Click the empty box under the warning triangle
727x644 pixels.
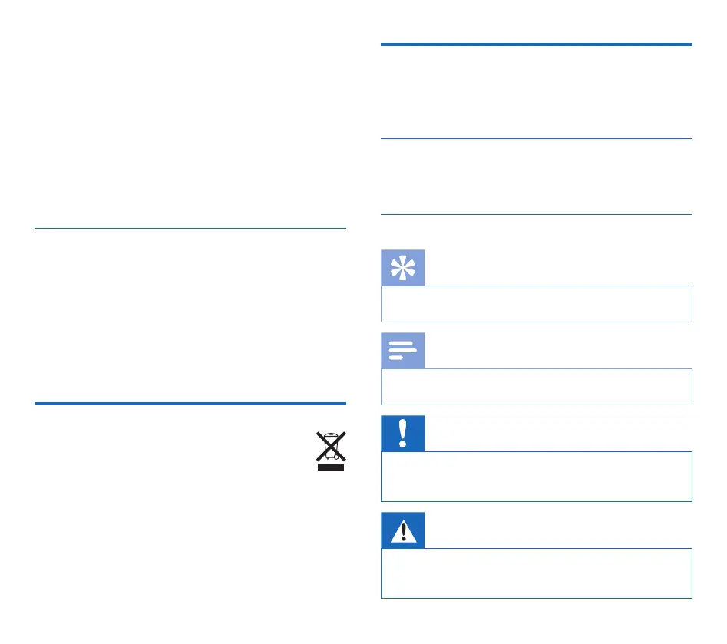pos(537,573)
